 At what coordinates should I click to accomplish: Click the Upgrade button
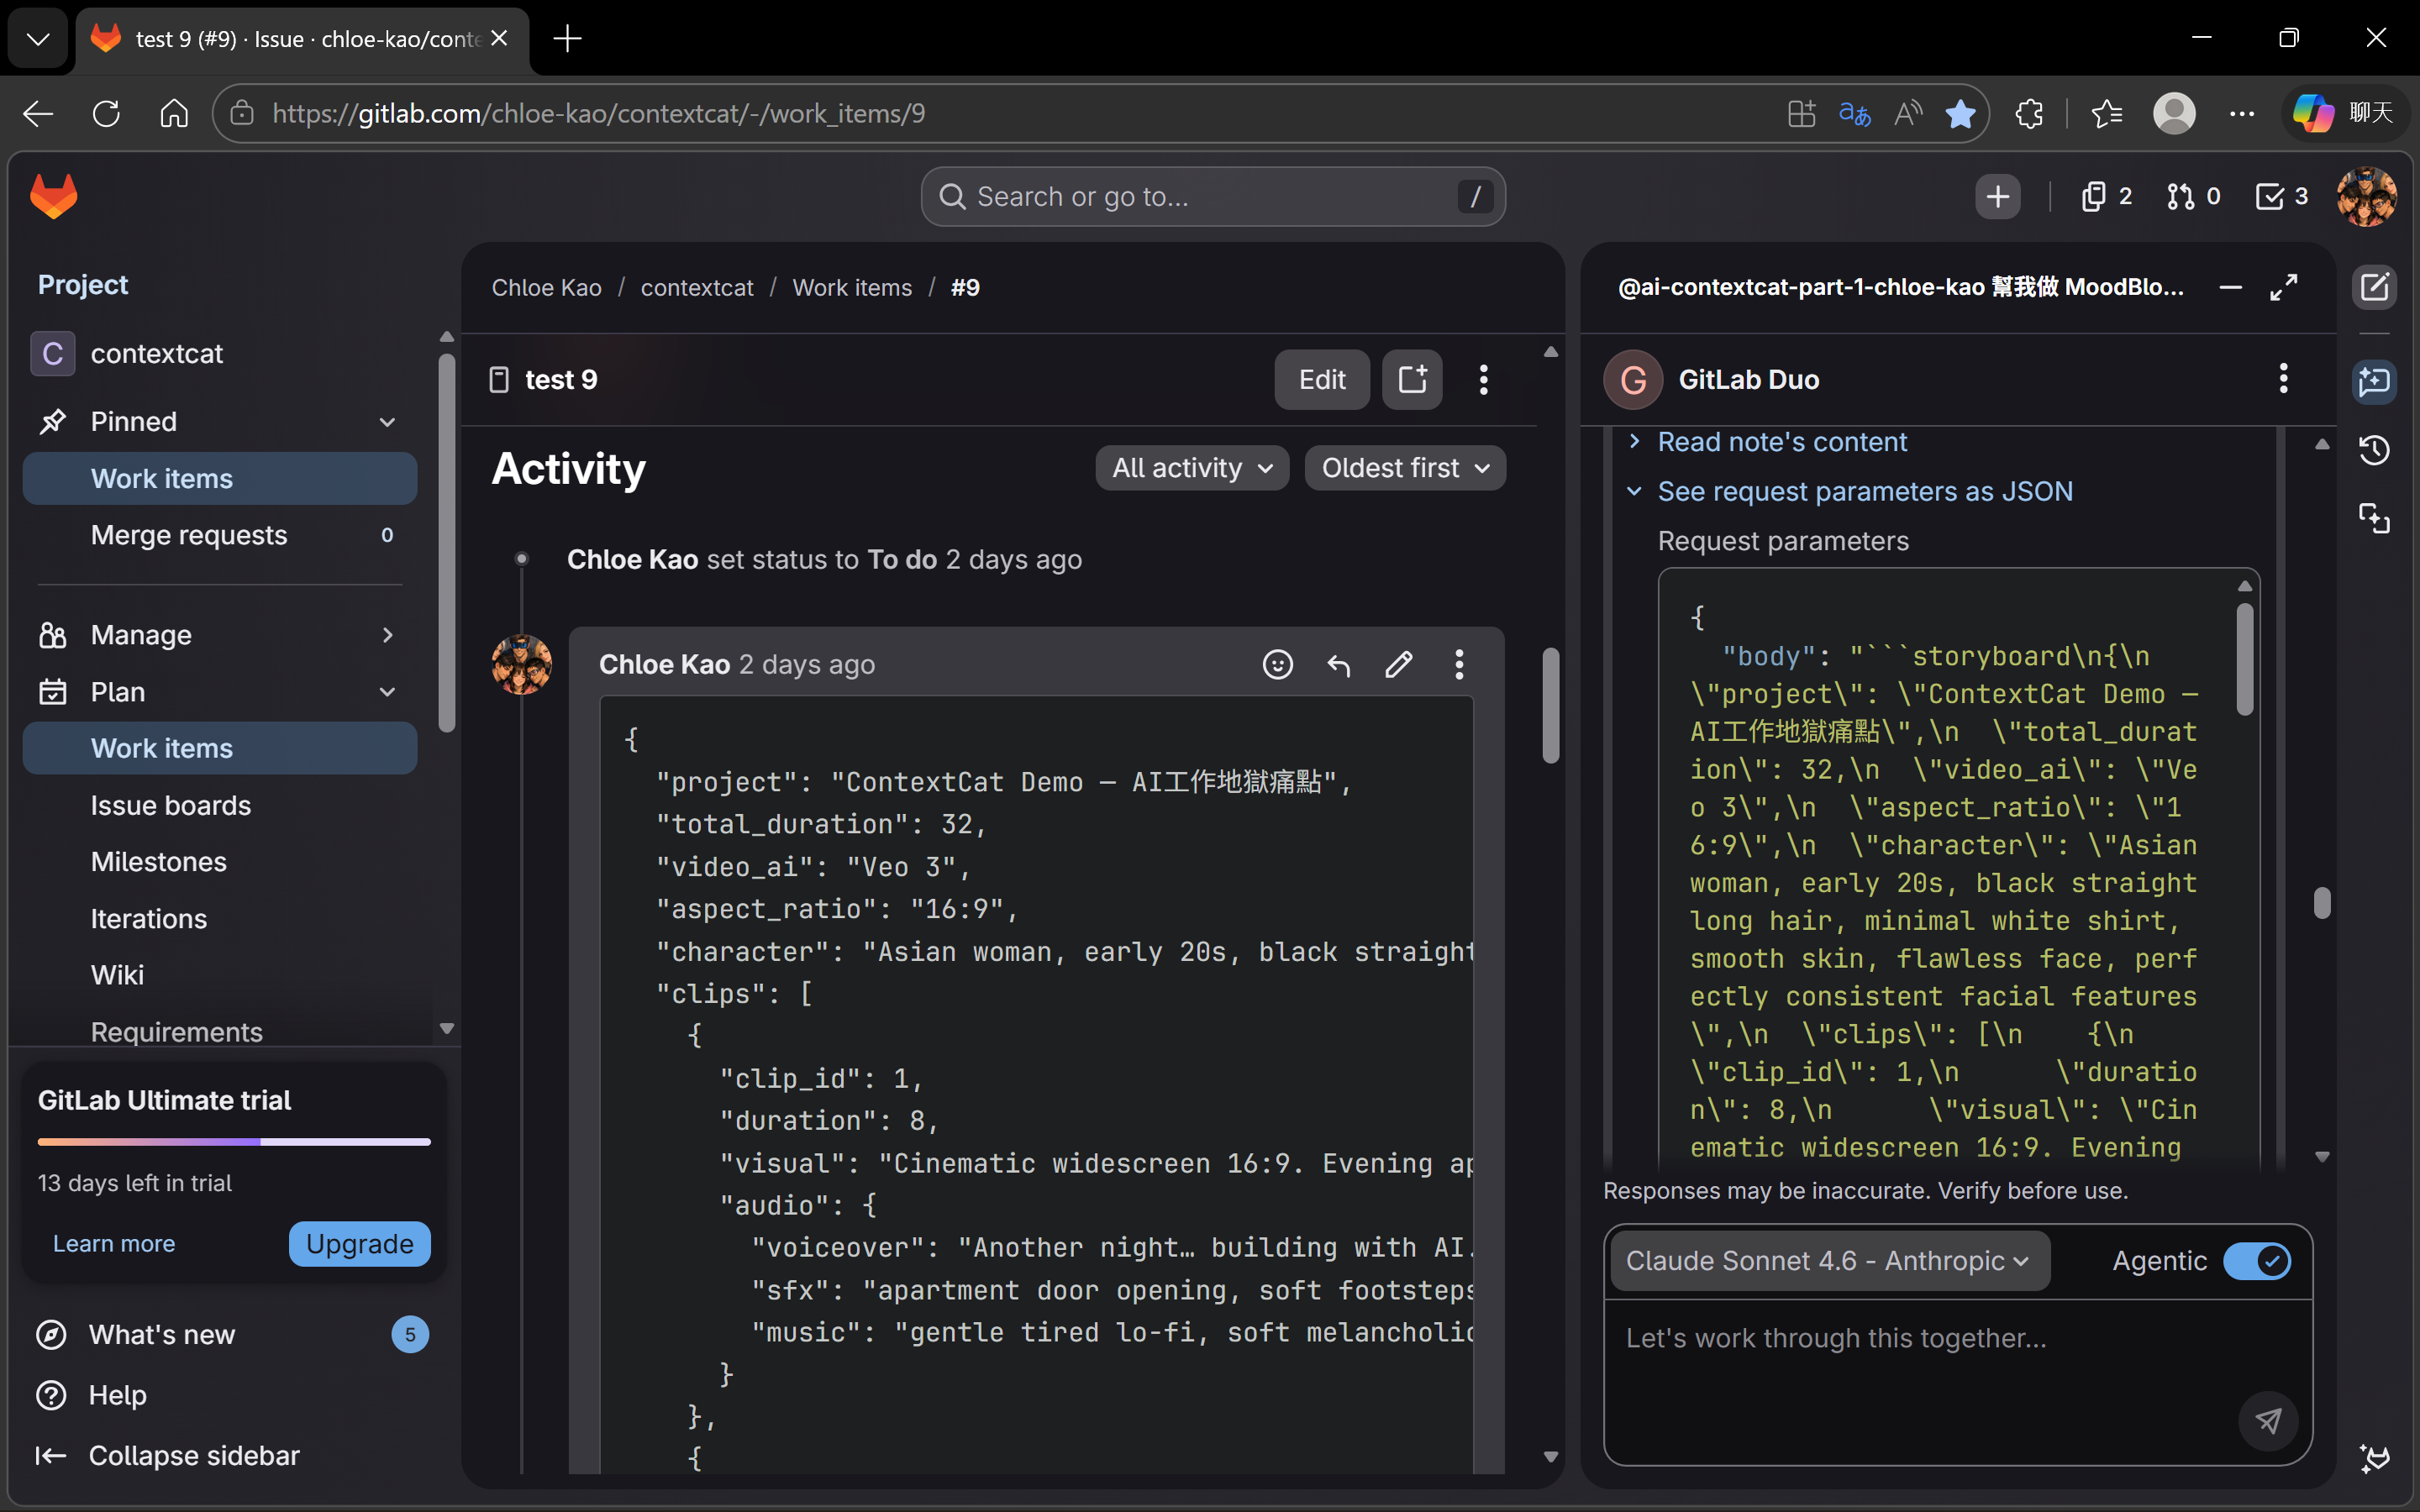[x=359, y=1243]
